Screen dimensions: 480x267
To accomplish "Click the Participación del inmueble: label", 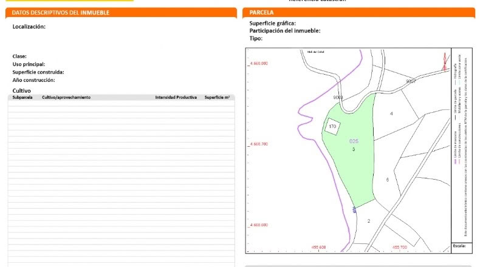I will [285, 31].
